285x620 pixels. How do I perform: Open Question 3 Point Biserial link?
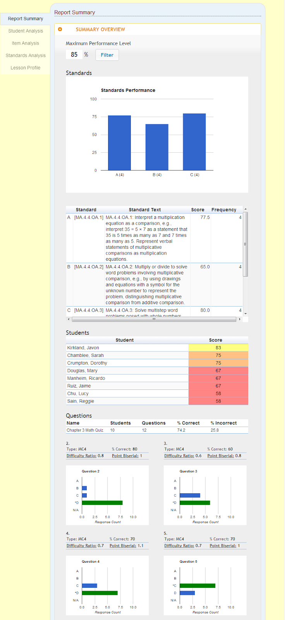pos(221,456)
